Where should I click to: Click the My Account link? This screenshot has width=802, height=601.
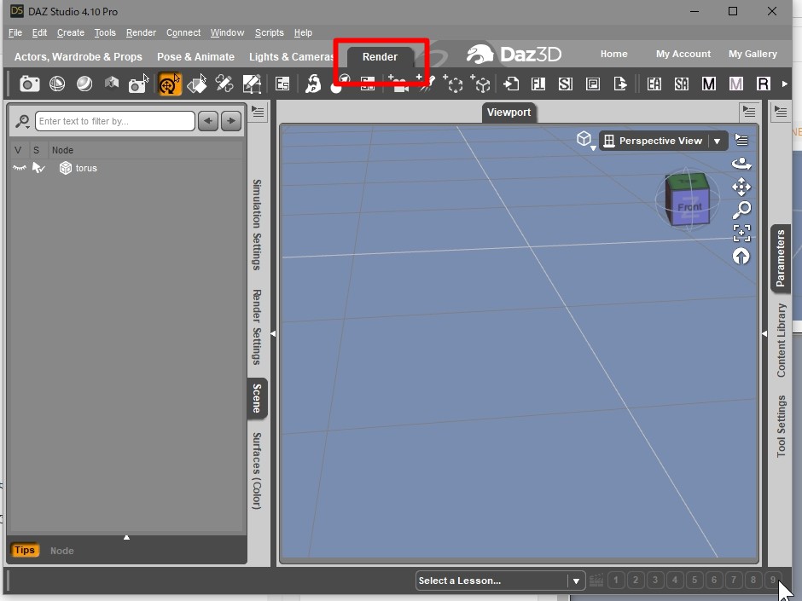(683, 54)
